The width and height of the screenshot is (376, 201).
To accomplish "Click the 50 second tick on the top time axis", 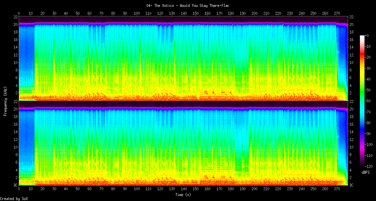I will pyautogui.click(x=78, y=13).
